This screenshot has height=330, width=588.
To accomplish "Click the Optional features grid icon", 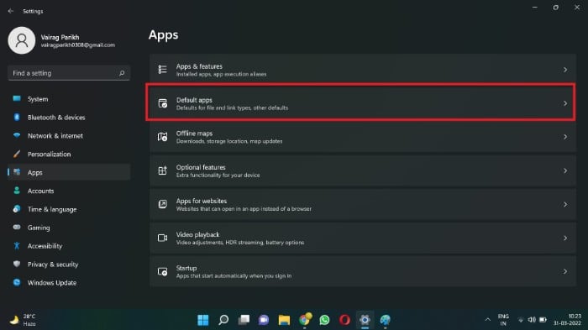I will [x=162, y=170].
